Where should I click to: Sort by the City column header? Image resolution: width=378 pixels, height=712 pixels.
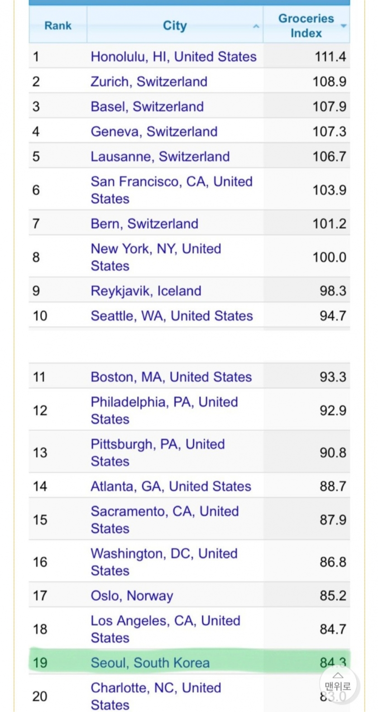click(x=175, y=25)
